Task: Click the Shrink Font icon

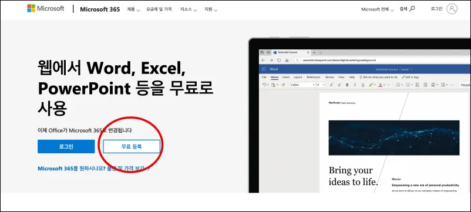Action: (x=339, y=85)
